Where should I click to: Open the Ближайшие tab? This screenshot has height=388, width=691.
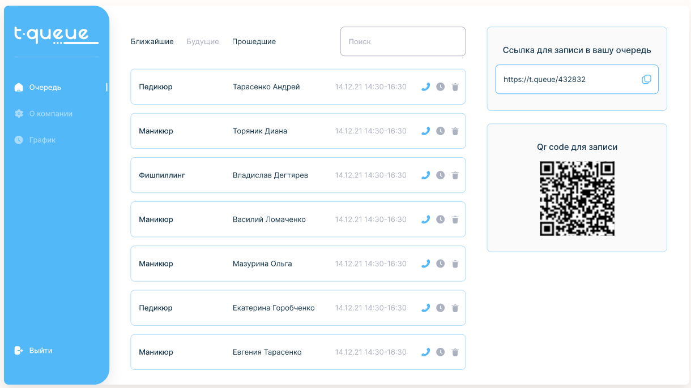152,42
